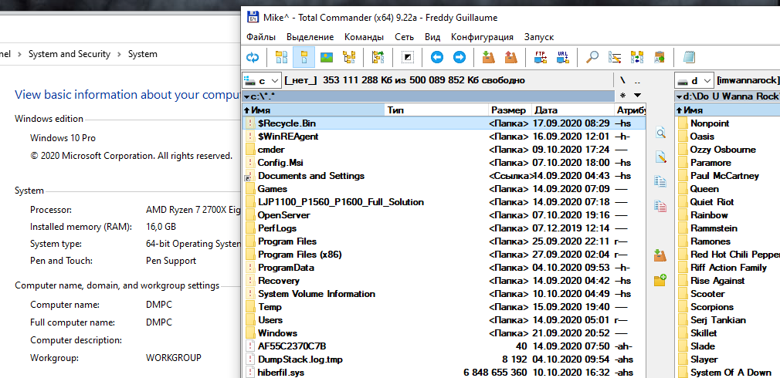780x378 pixels.
Task: Click the refresh (reread source) toolbar icon
Action: tap(253, 57)
